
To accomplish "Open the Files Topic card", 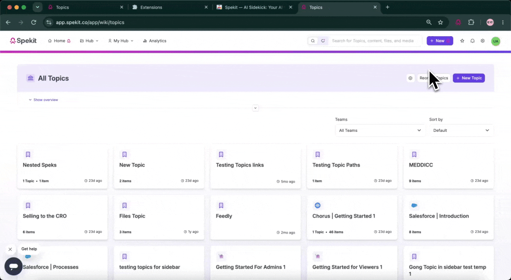I will (x=159, y=218).
